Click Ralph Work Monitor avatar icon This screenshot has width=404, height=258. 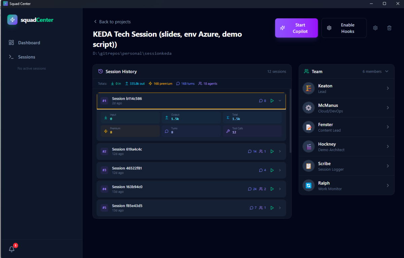308,185
